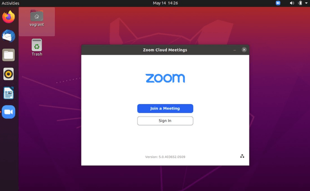Click the volume speaker icon in top bar

(292, 3)
